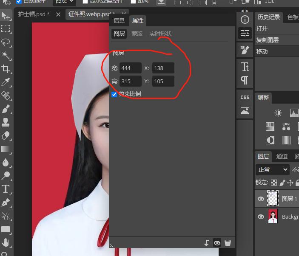Uncheck the 约束比例 checkbox
This screenshot has height=256, width=299.
(x=114, y=94)
